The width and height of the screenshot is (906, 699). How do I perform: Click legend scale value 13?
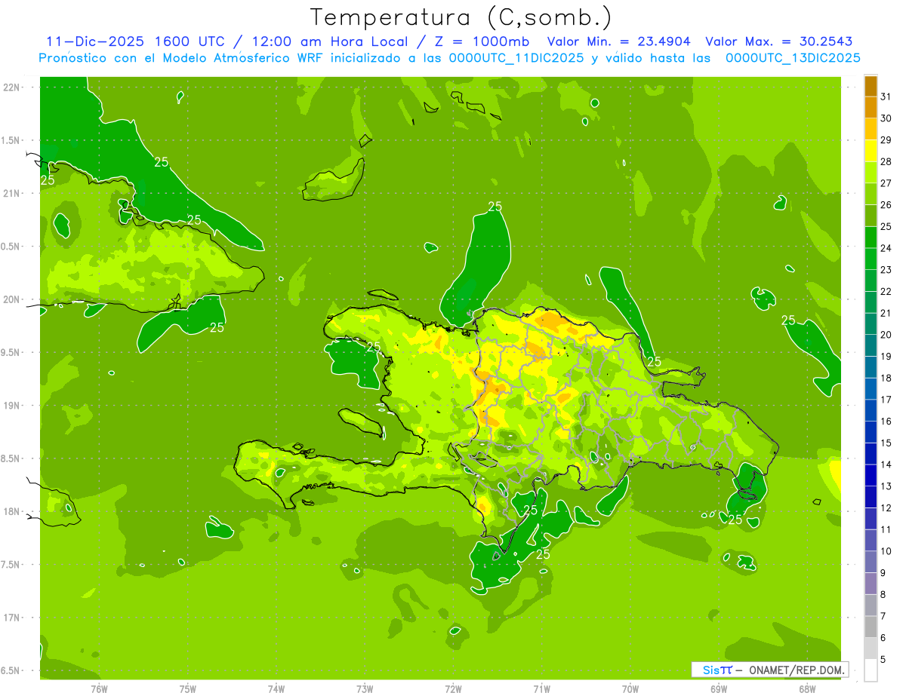click(886, 486)
